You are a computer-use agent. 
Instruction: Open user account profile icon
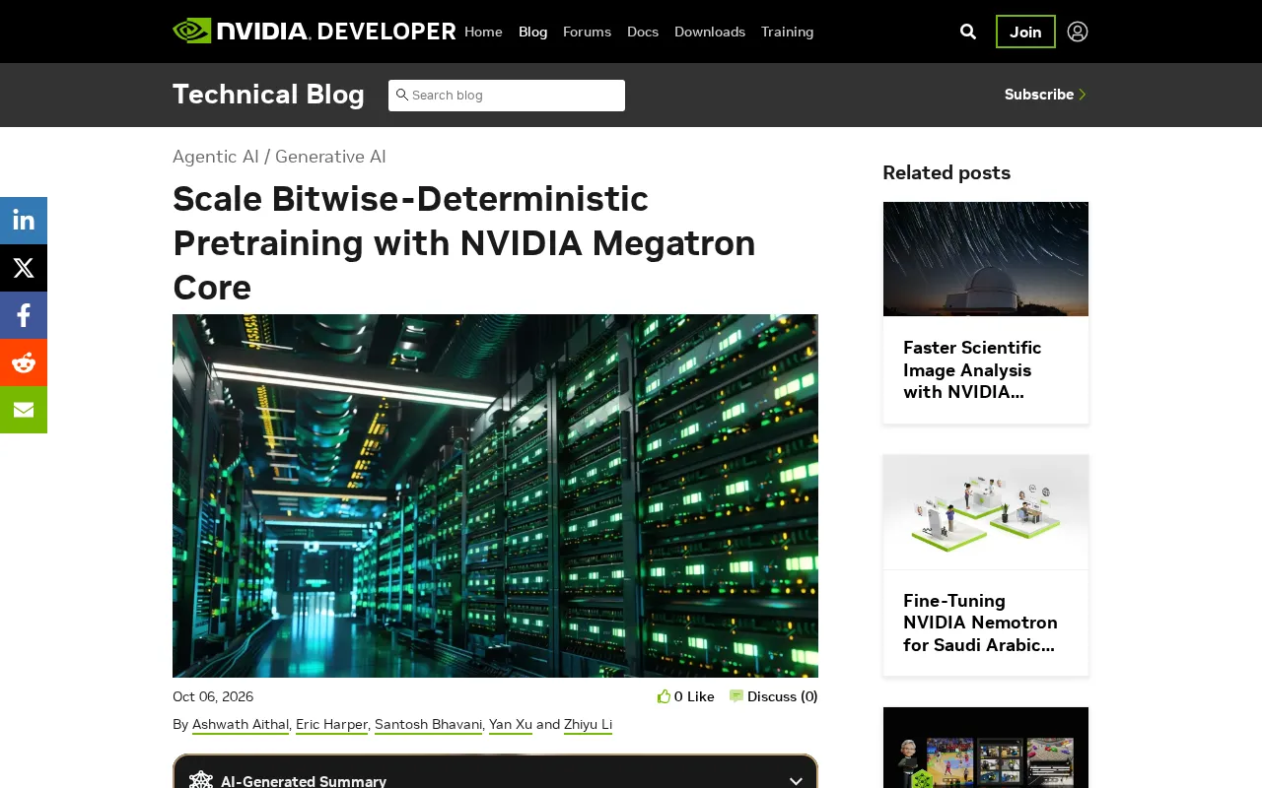pyautogui.click(x=1078, y=32)
